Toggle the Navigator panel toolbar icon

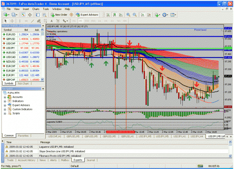(x=38, y=15)
